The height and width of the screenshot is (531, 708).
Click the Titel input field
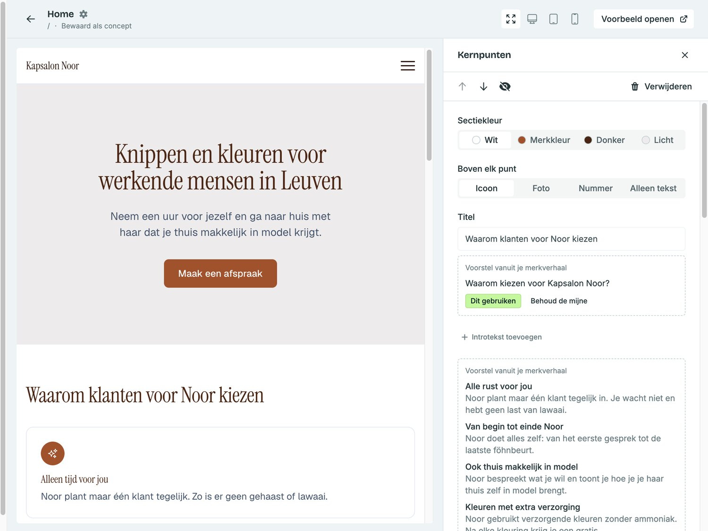[571, 239]
